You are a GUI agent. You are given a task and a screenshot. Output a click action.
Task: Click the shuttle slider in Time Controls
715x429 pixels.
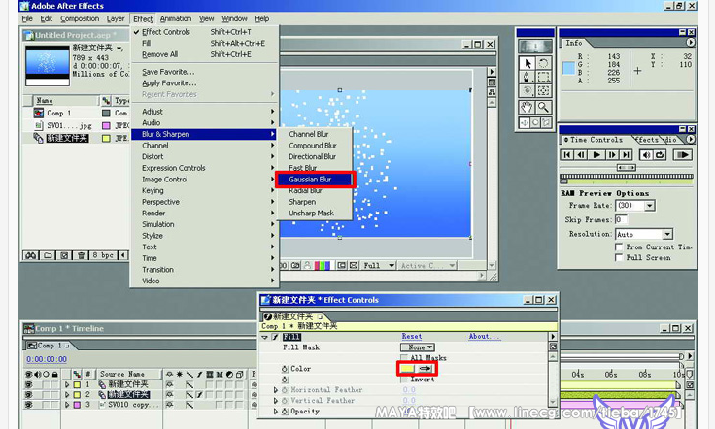pos(626,168)
